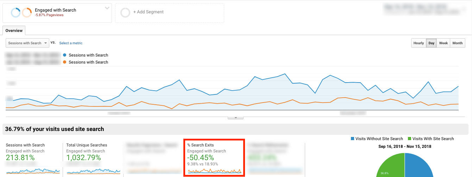Switch chart granularity to Hourly
The height and width of the screenshot is (177, 472).
pos(418,43)
